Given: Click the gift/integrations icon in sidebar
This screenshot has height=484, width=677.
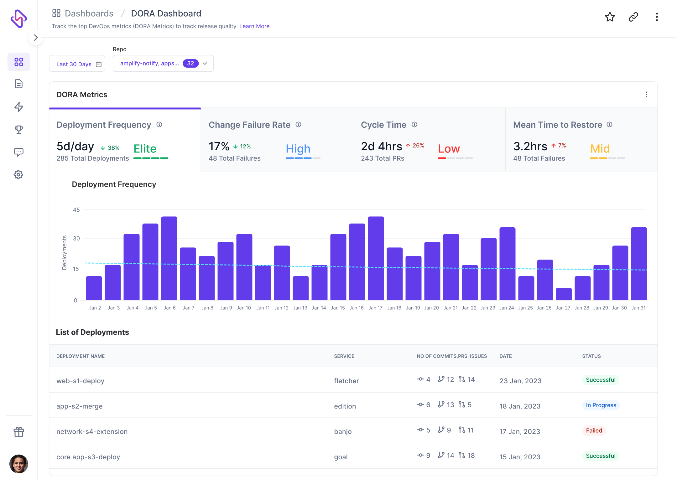Looking at the screenshot, I should coord(18,432).
